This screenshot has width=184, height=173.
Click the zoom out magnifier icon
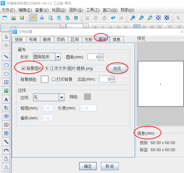tap(141, 18)
